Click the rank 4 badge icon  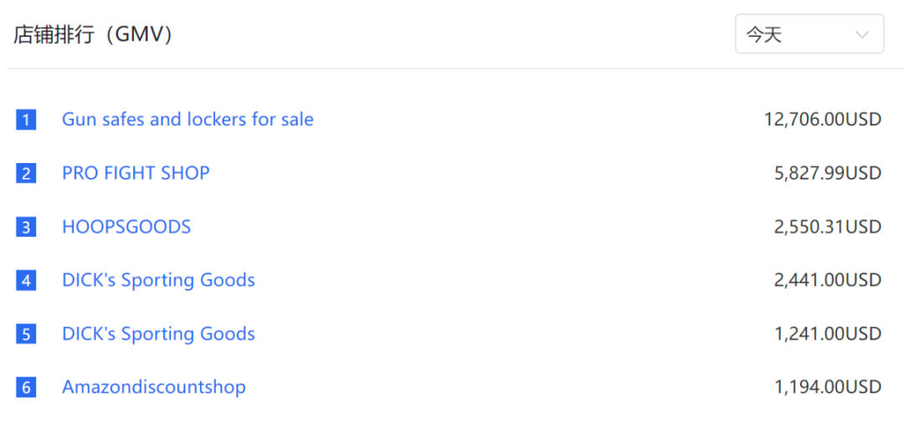click(x=26, y=280)
